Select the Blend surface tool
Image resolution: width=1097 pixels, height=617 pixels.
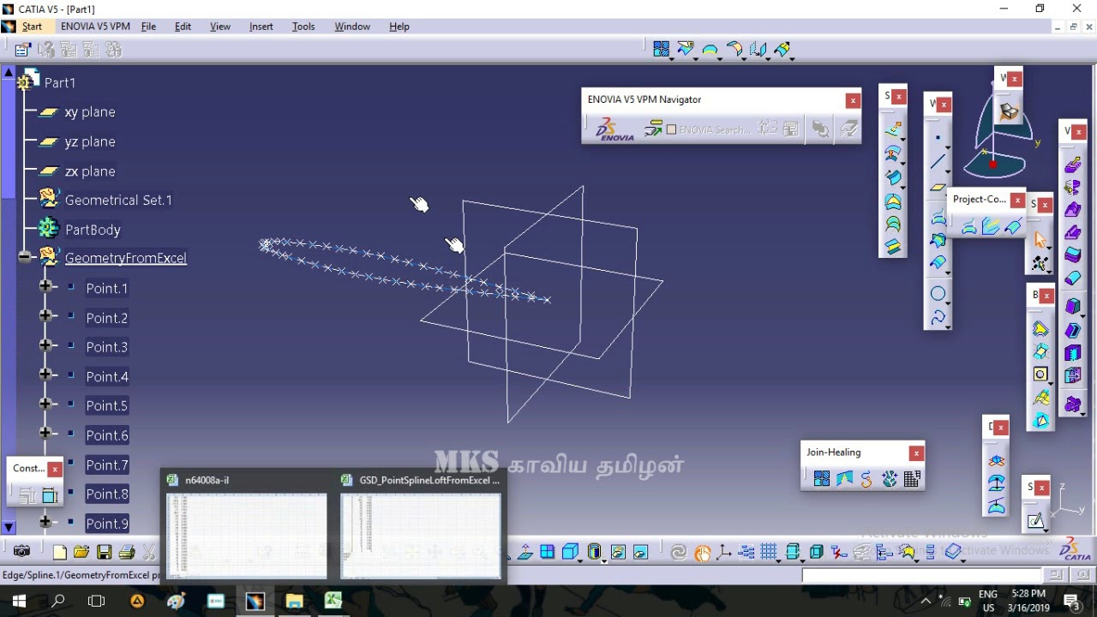click(893, 247)
